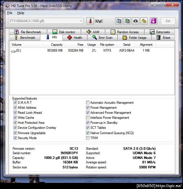
Task: Minimize the HD Tune Pro window
Action: [x=155, y=5]
